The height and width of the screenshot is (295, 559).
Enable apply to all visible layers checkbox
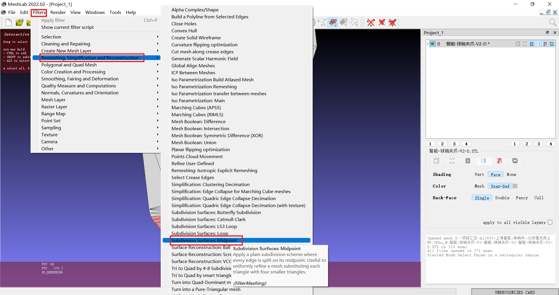(550, 222)
